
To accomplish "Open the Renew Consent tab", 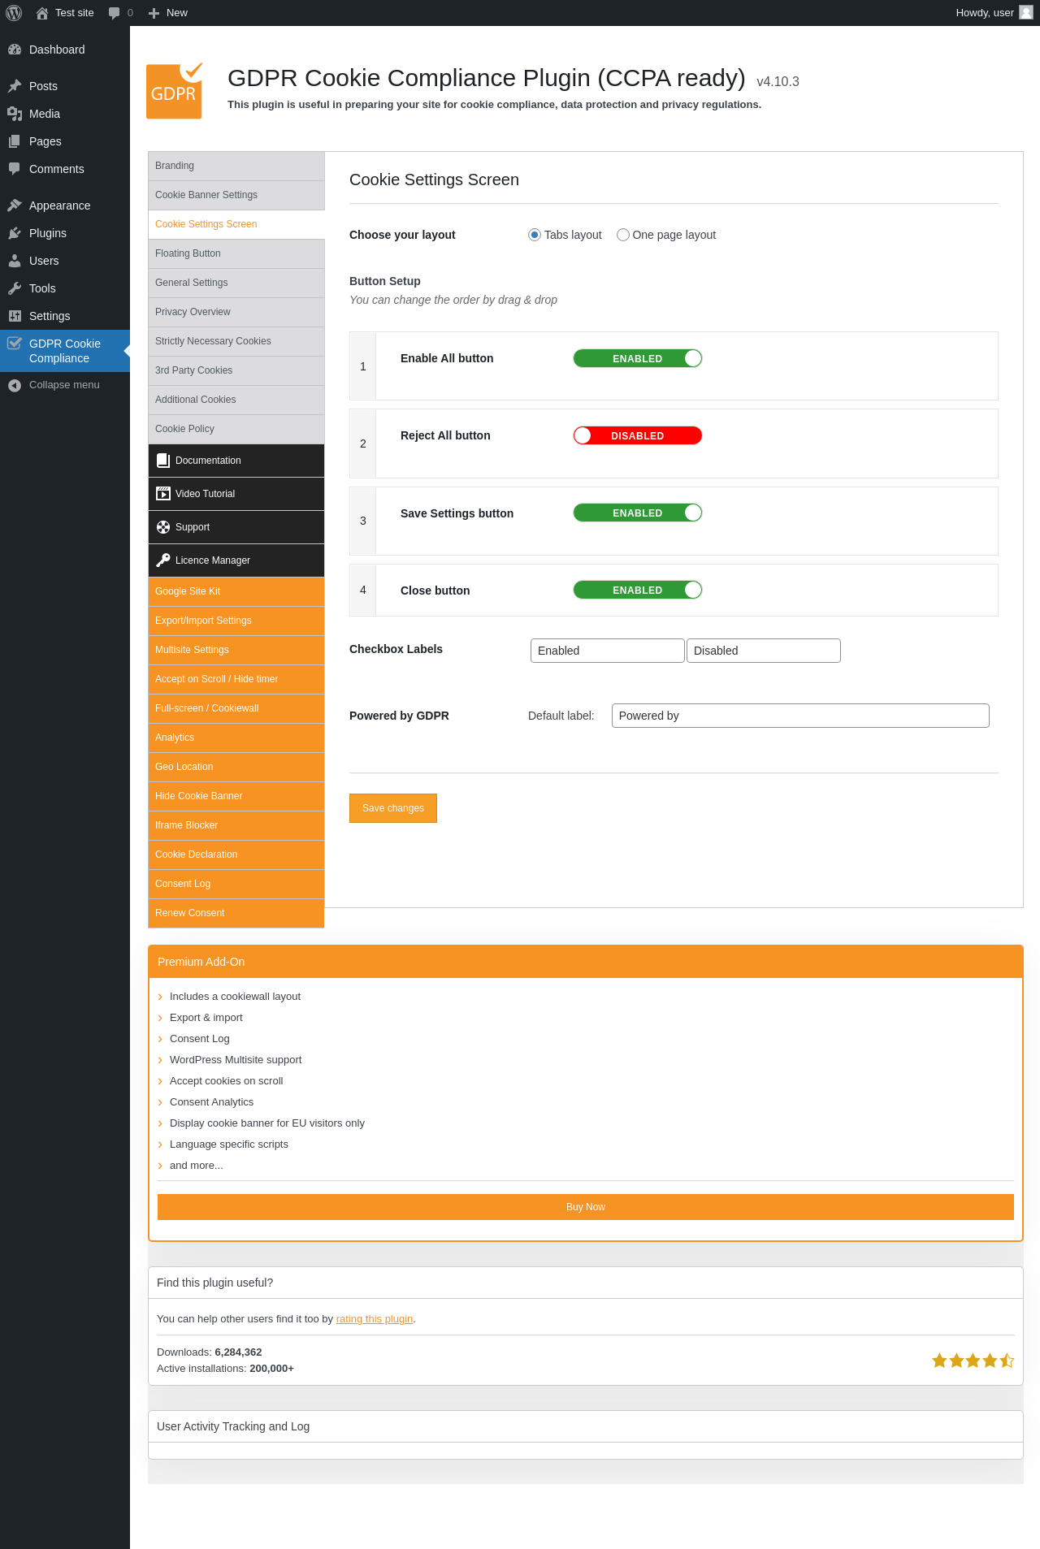I will 236,913.
